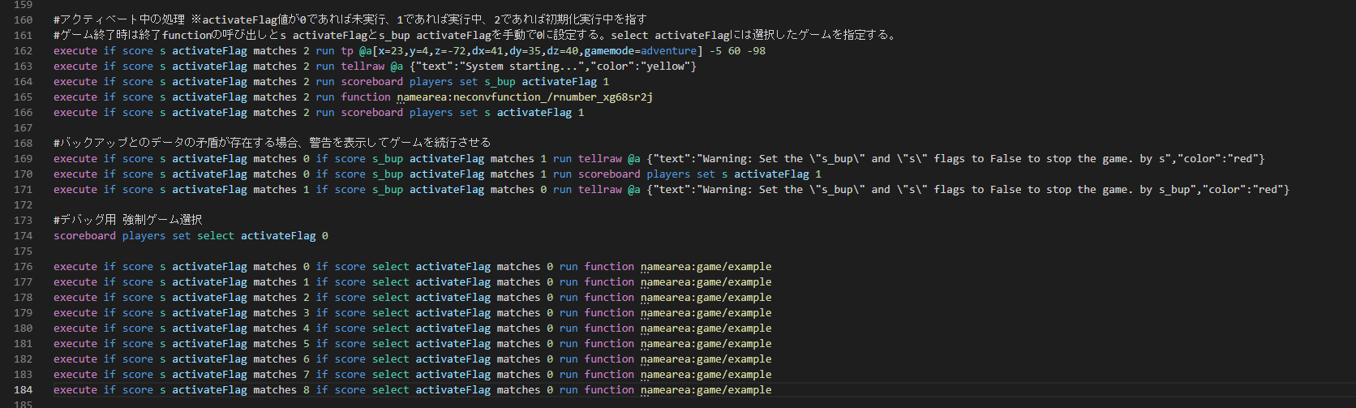Viewport: 1356px width, 408px height.
Task: Click the debug comment on line 173
Action: click(x=128, y=221)
